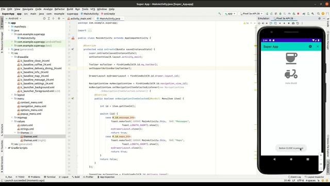The height and width of the screenshot is (186, 330).
Task: Open the Navigate menu
Action: pos(28,9)
